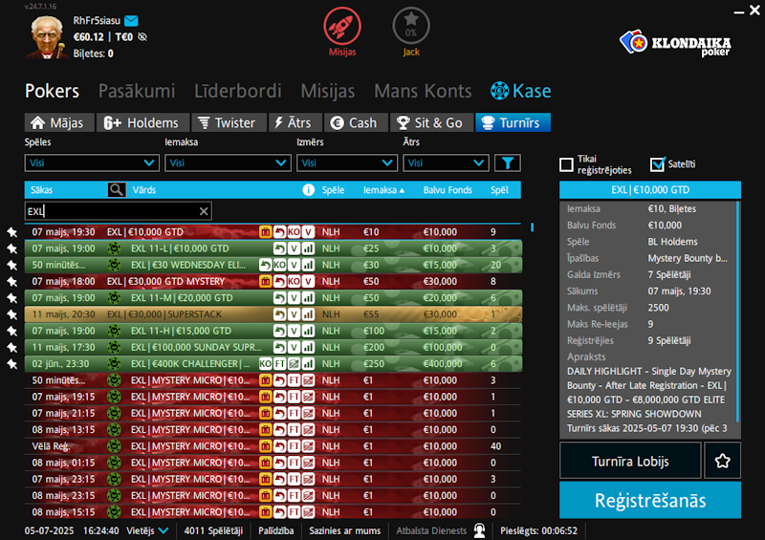Expand the Spēles filter dropdown
Viewport: 765px width, 540px height.
92,162
